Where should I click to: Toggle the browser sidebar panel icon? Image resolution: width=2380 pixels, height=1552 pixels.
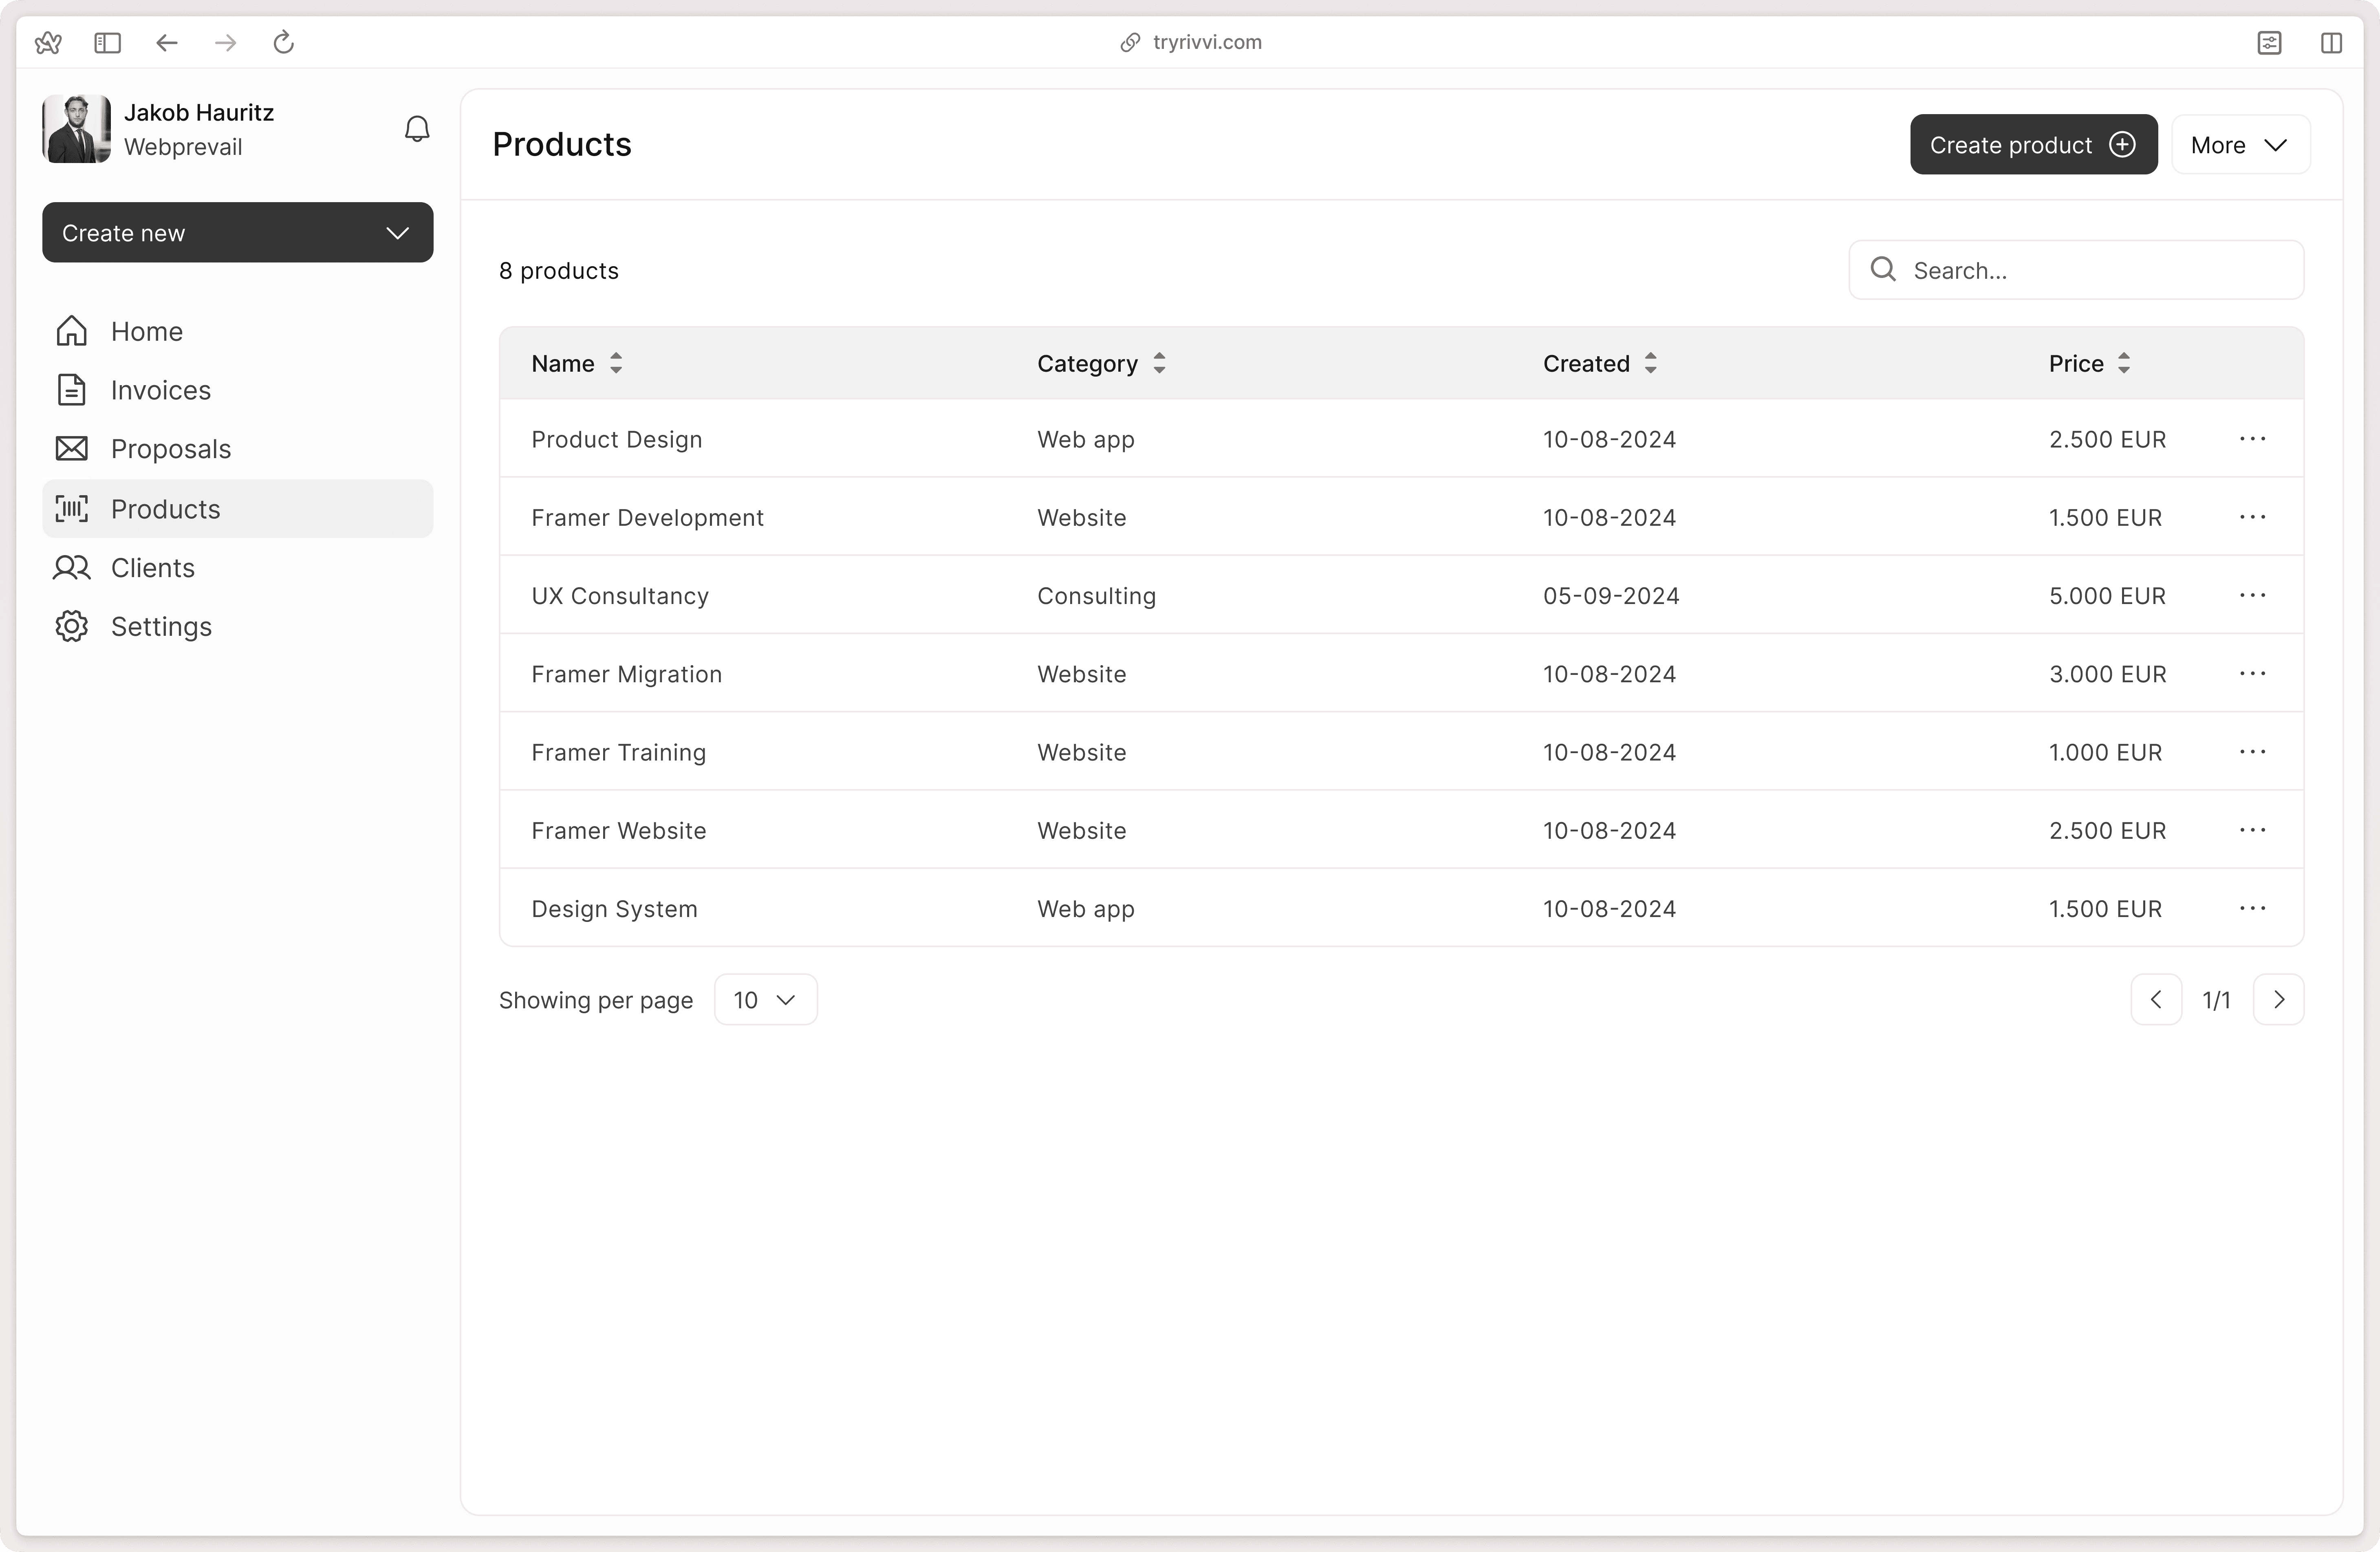(x=107, y=42)
